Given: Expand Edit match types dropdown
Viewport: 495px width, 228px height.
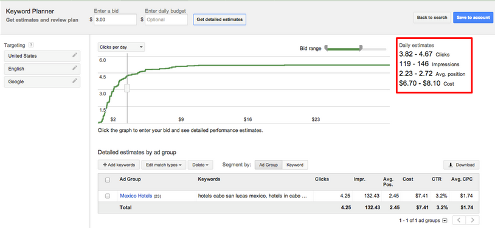Looking at the screenshot, I should (x=164, y=165).
